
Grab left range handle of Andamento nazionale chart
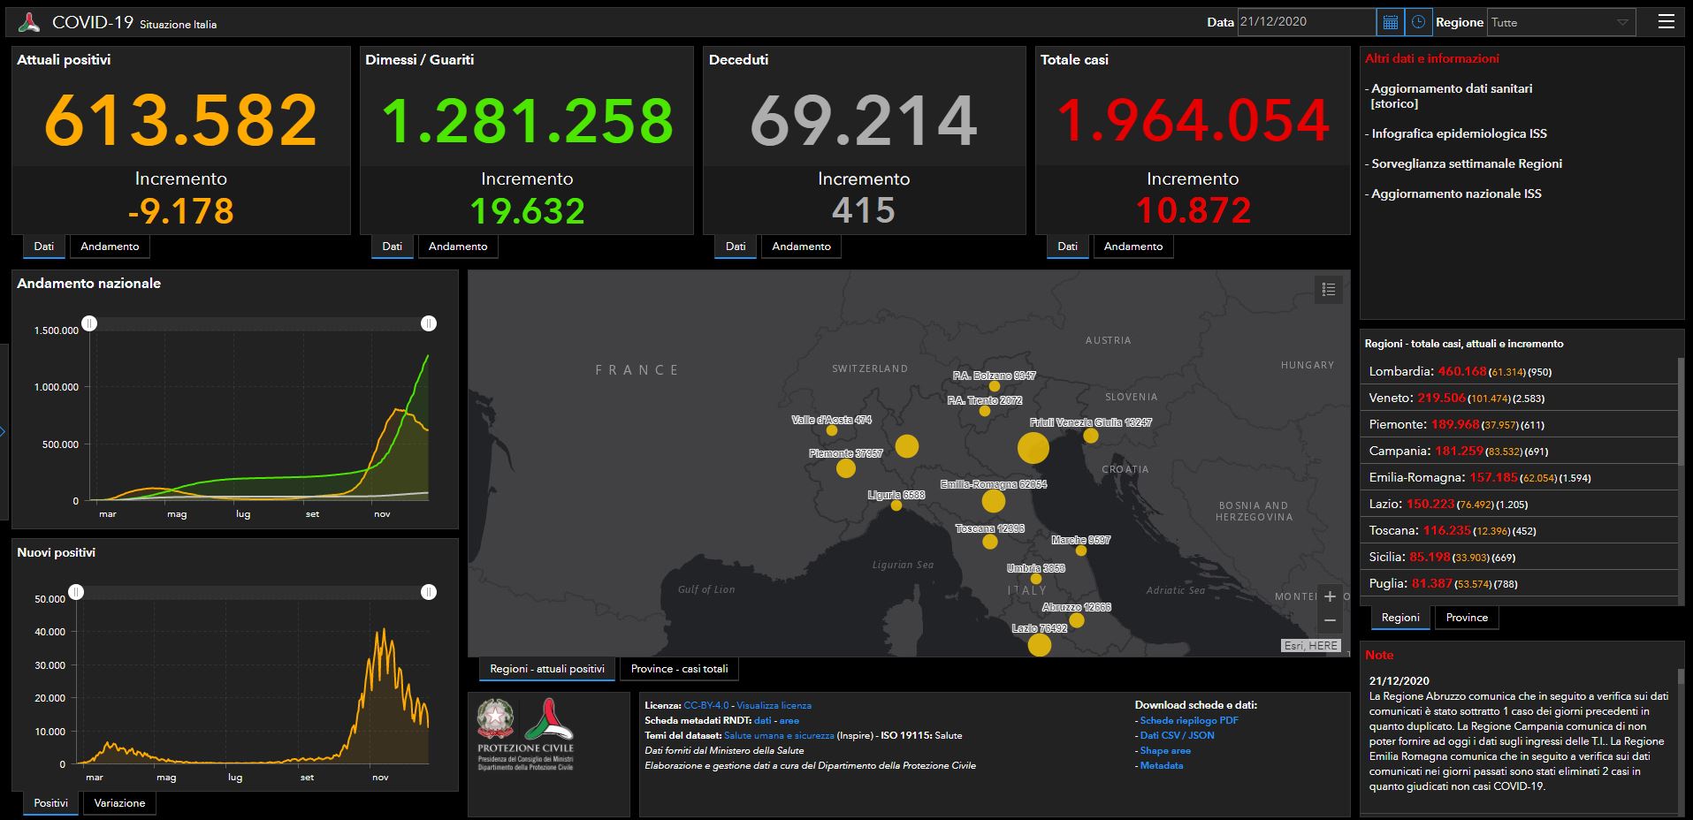pyautogui.click(x=89, y=323)
